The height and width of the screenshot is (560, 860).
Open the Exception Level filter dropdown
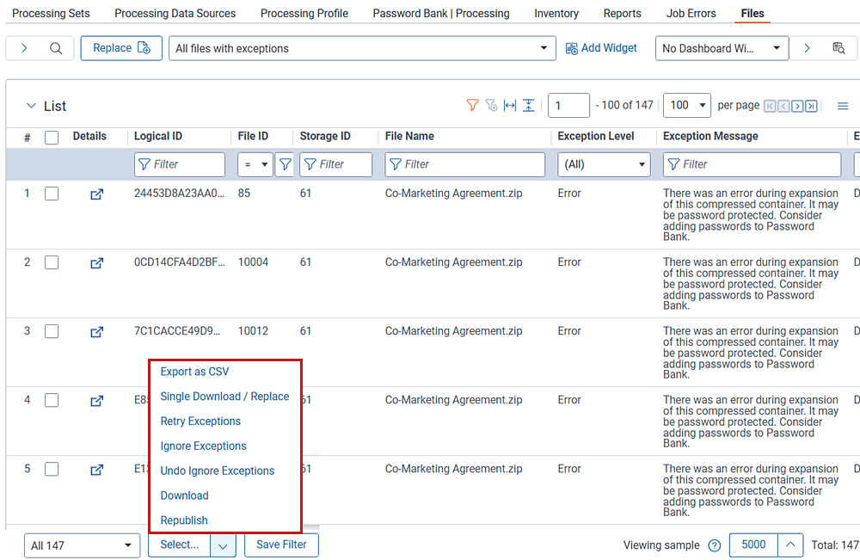click(604, 163)
